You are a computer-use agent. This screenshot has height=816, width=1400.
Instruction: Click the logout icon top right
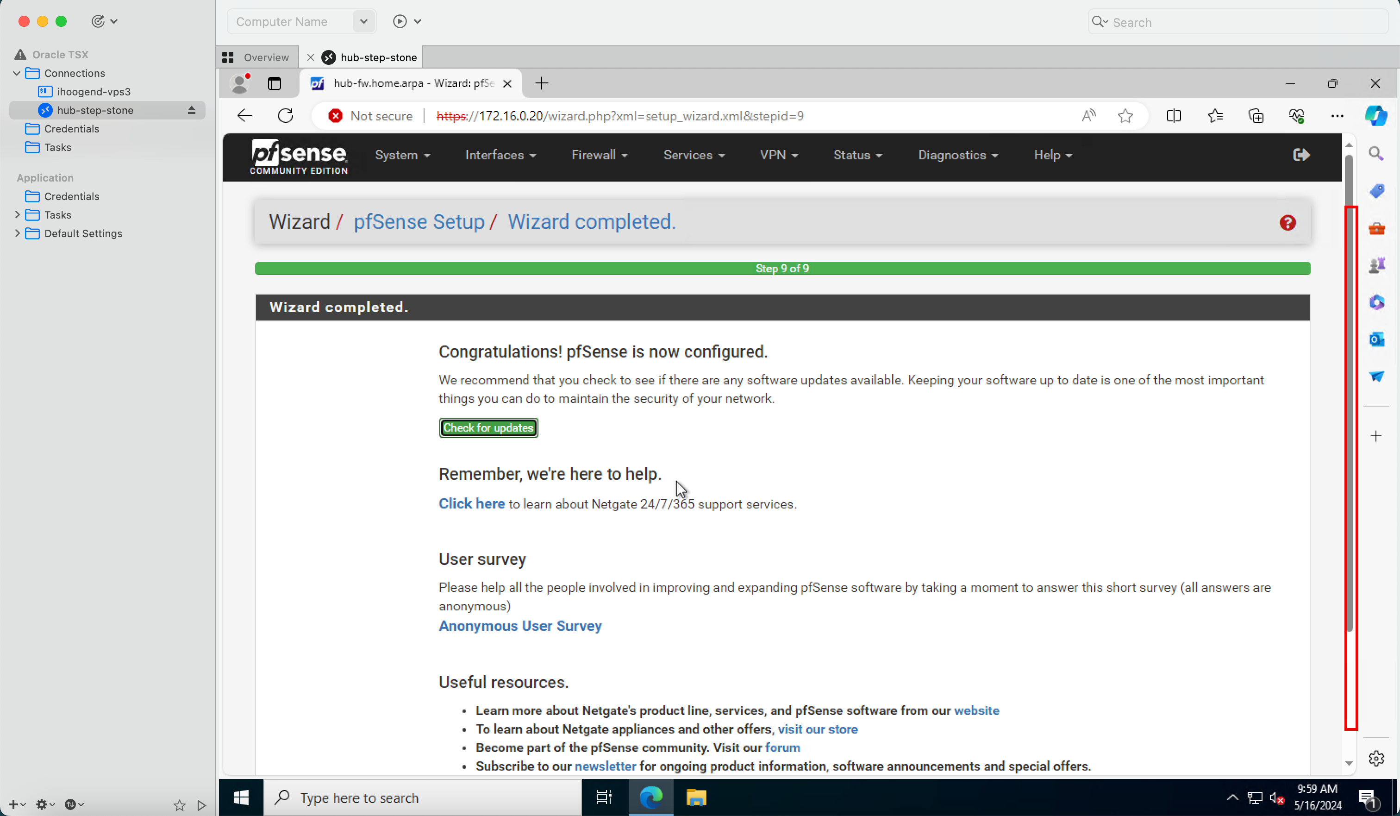pos(1302,155)
